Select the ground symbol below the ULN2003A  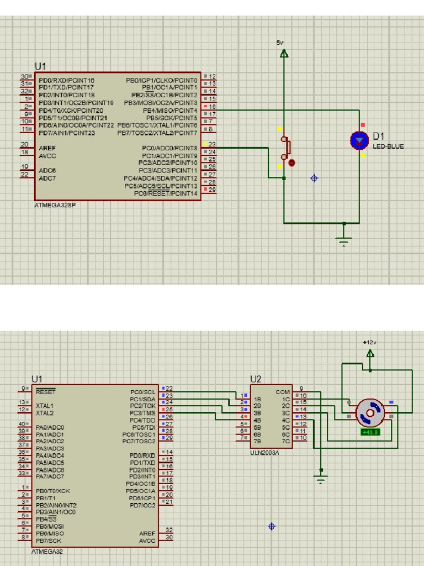pyautogui.click(x=321, y=479)
